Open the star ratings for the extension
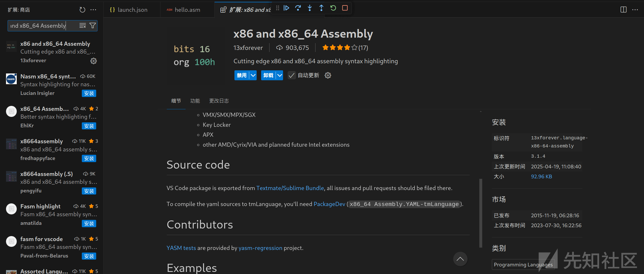Image resolution: width=644 pixels, height=274 pixels. (x=345, y=48)
